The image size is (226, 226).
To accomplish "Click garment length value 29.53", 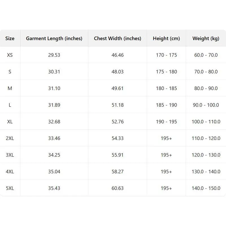I will click(54, 55).
